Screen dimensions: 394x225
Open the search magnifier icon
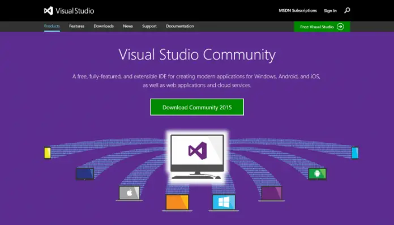pyautogui.click(x=347, y=11)
